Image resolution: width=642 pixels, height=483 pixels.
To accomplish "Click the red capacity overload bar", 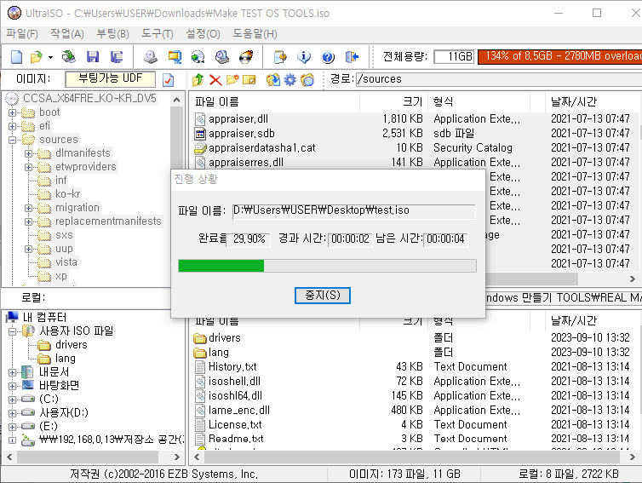I will [x=559, y=56].
